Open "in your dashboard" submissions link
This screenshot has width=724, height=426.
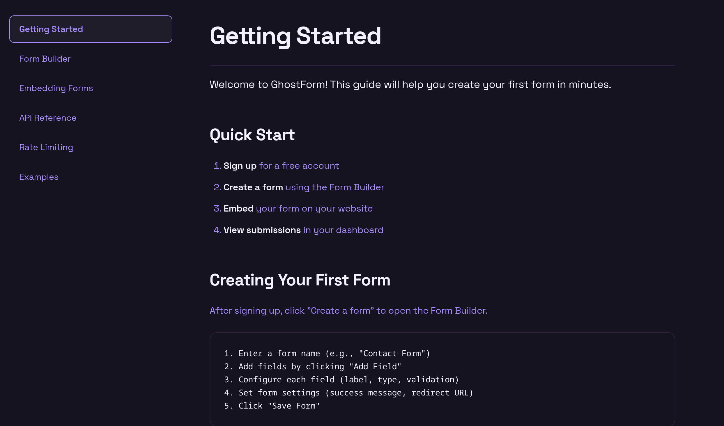click(343, 230)
